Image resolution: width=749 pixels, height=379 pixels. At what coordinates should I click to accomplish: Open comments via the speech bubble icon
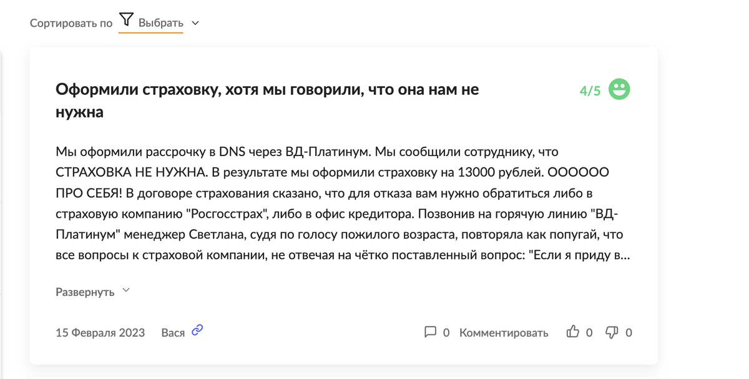click(x=432, y=332)
